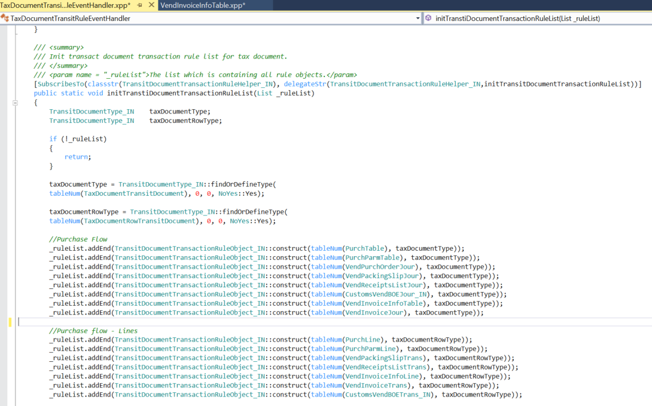Pin the TaxDocumentTransitRuleEventHandler tab
Viewport: 652px width, 406px height.
pos(139,5)
